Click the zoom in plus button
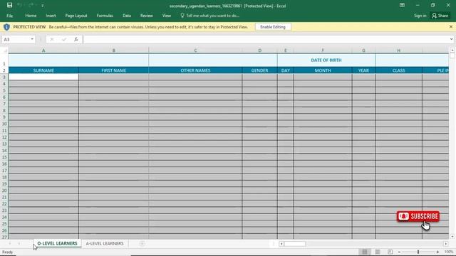This screenshot has height=256, width=456. pyautogui.click(x=437, y=252)
